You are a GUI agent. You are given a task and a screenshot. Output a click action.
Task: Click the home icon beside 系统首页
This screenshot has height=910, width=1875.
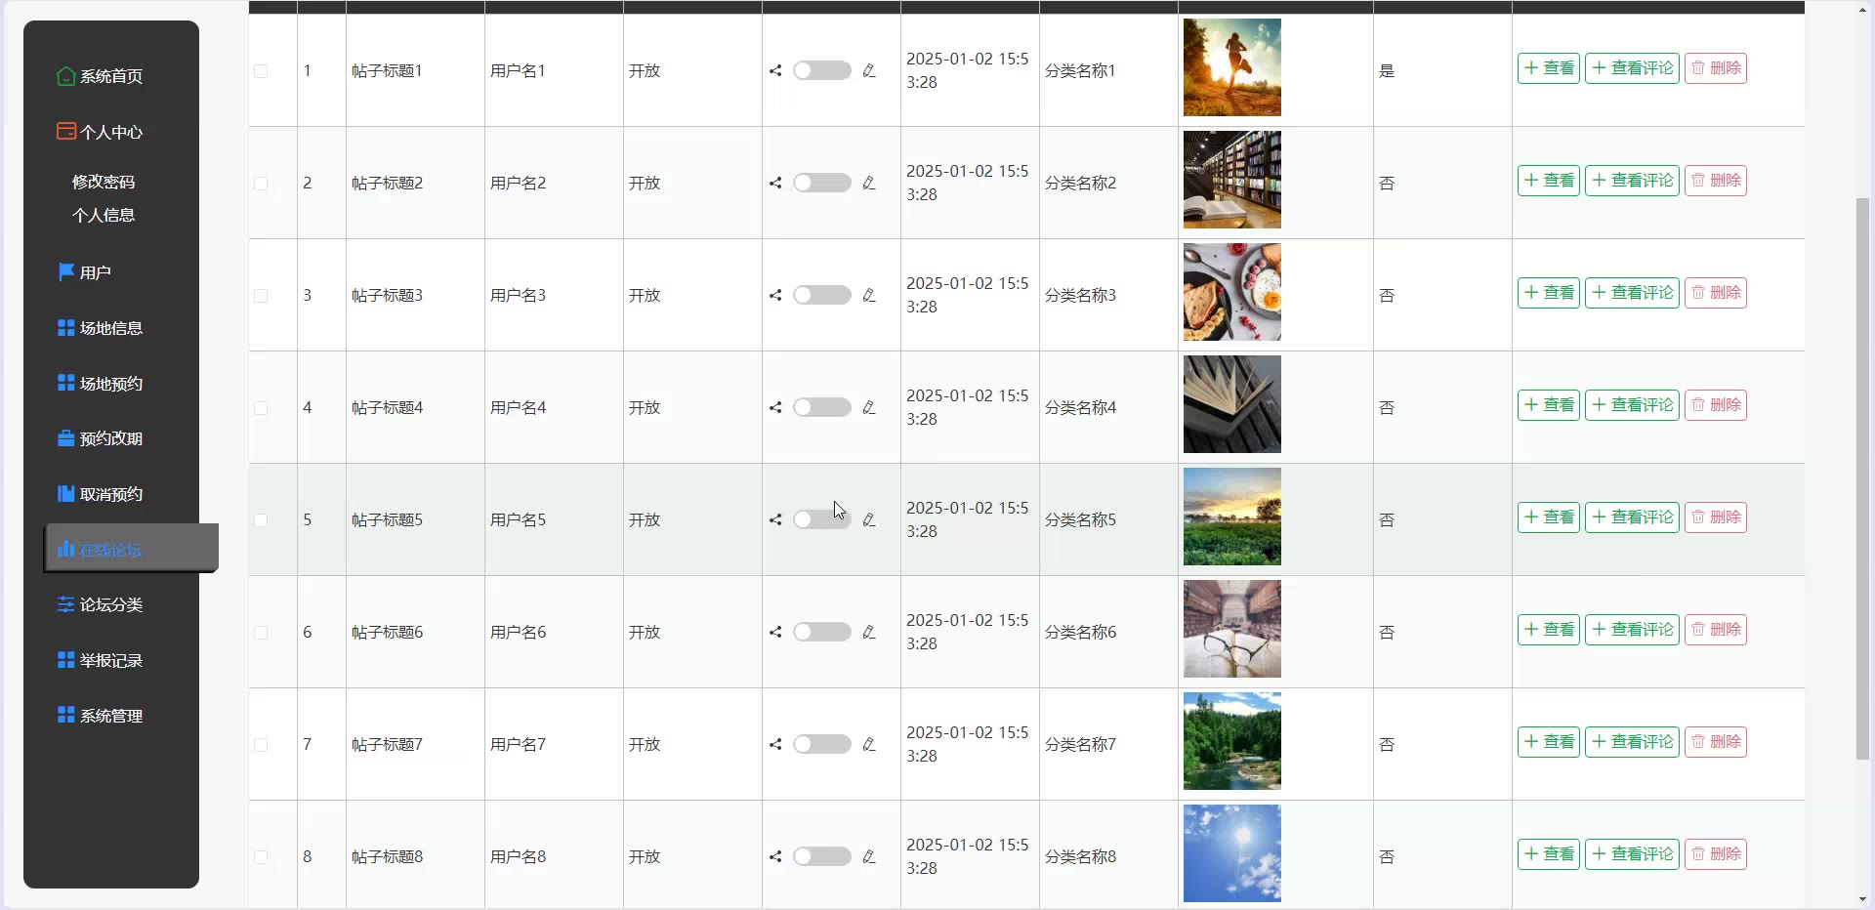pos(65,76)
